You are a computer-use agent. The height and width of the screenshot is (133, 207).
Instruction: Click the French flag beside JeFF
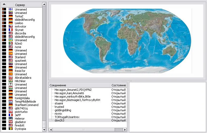11,115
